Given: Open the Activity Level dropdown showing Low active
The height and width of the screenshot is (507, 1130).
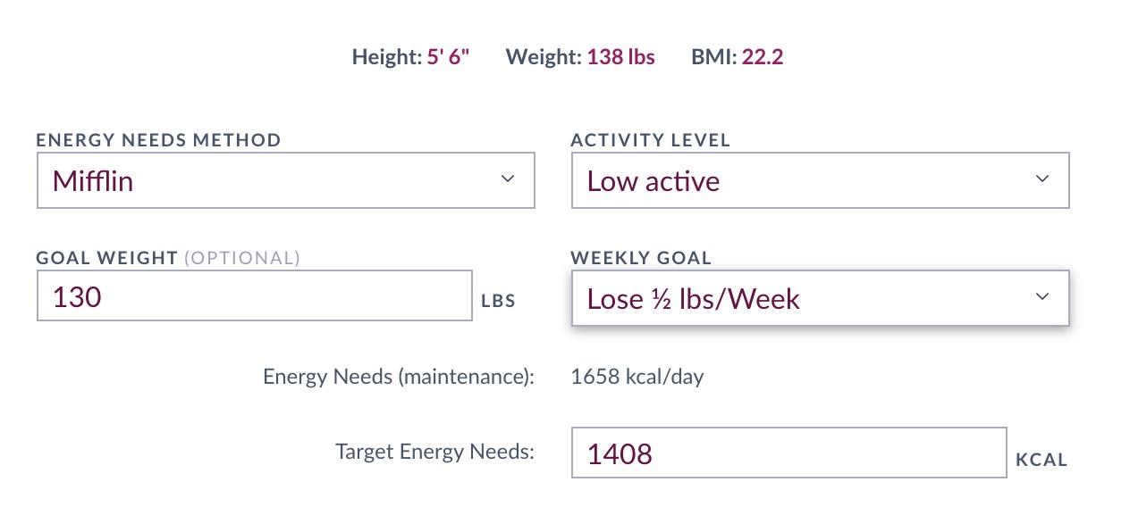Looking at the screenshot, I should pyautogui.click(x=820, y=180).
